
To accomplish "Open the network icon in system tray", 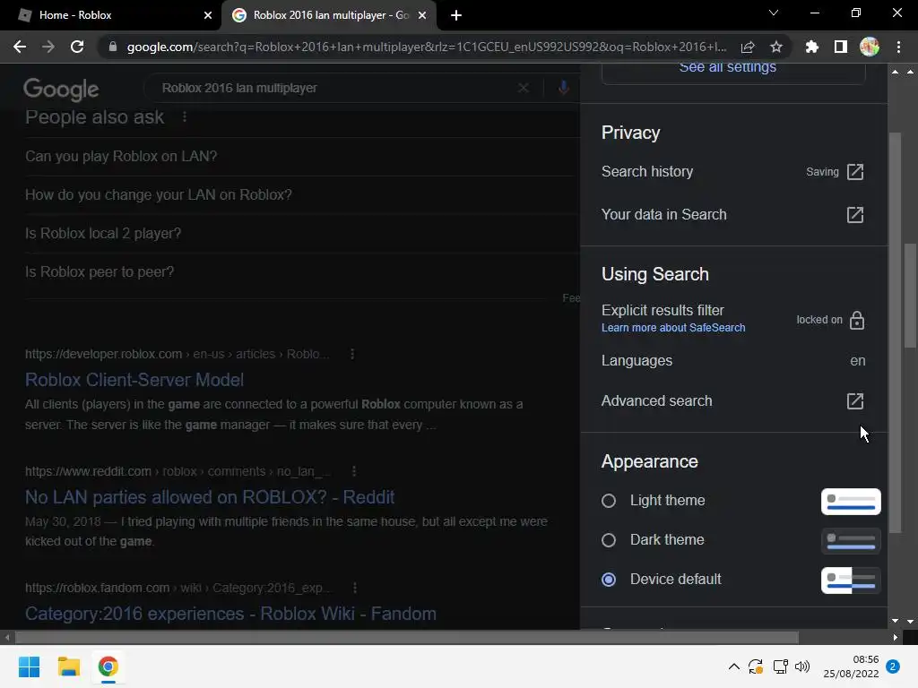I will [780, 666].
